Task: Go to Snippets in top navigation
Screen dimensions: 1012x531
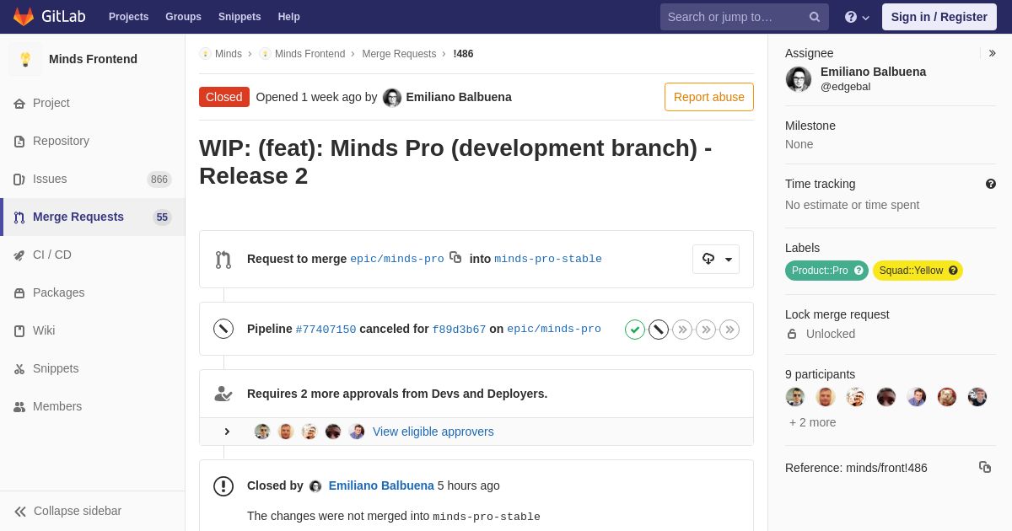Action: point(240,17)
